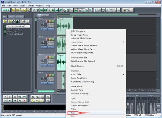Screen dimensions: 162x118
Task: Click the top vertical zoom magnifier icon
Action: [48, 97]
